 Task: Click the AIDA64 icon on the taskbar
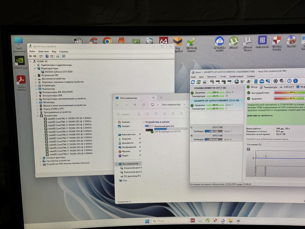click(x=192, y=220)
